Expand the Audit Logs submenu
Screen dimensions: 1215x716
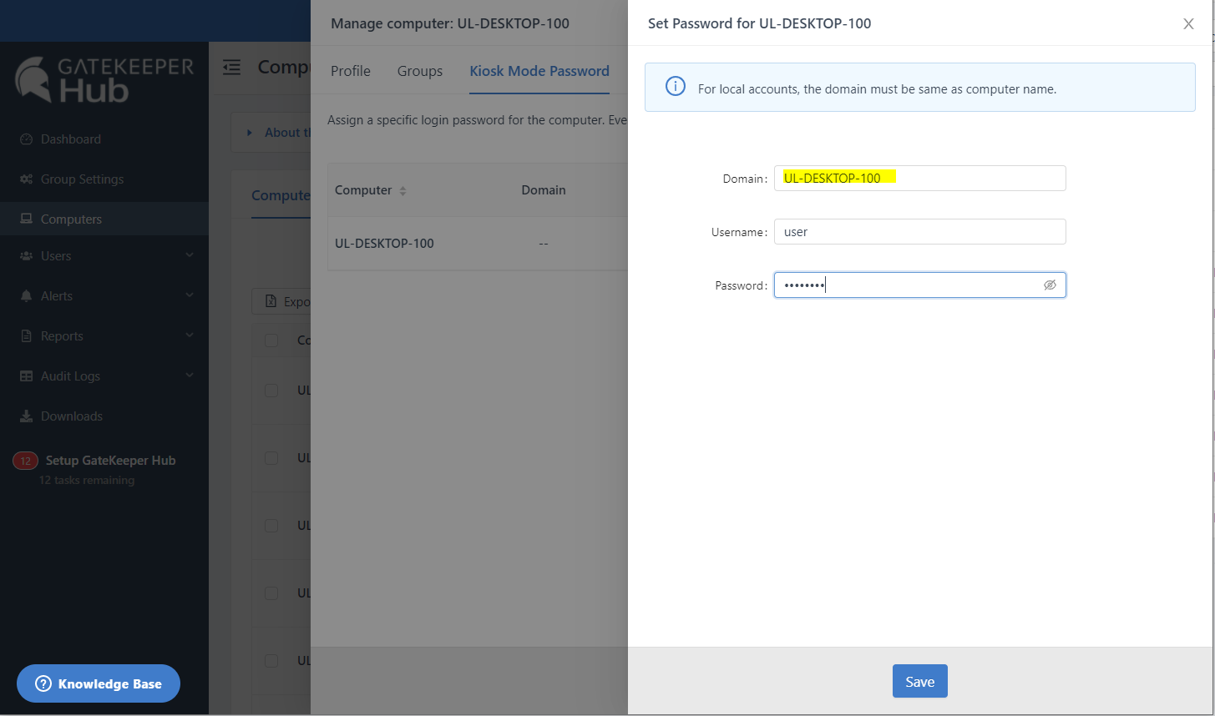click(190, 376)
